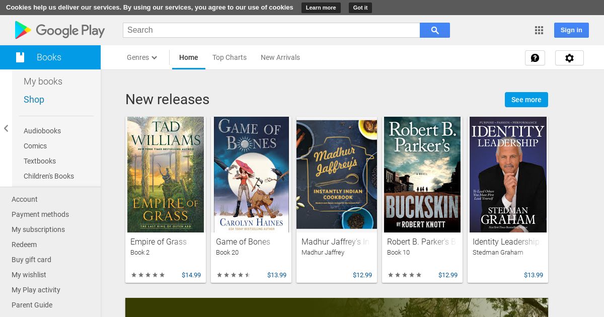Expand the Genres dropdown
604x317 pixels.
coord(142,57)
